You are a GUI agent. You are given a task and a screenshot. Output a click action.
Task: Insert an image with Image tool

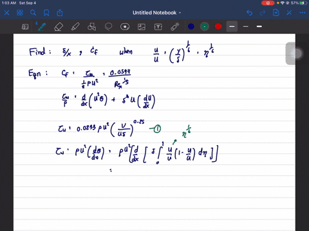(142, 27)
